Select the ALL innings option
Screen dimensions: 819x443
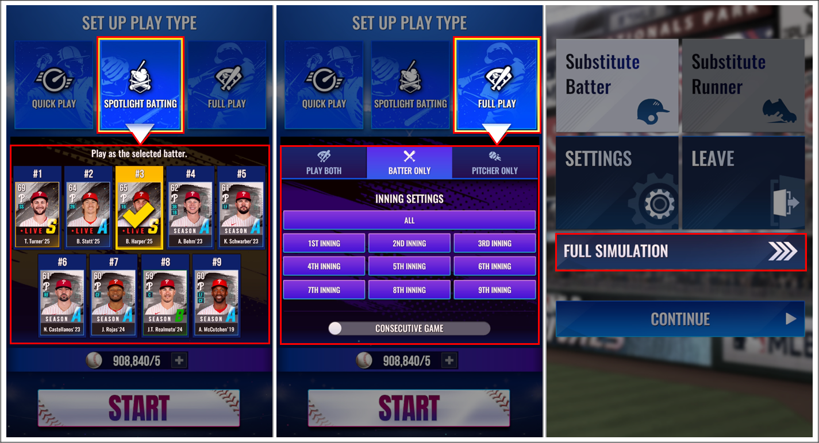pos(409,220)
